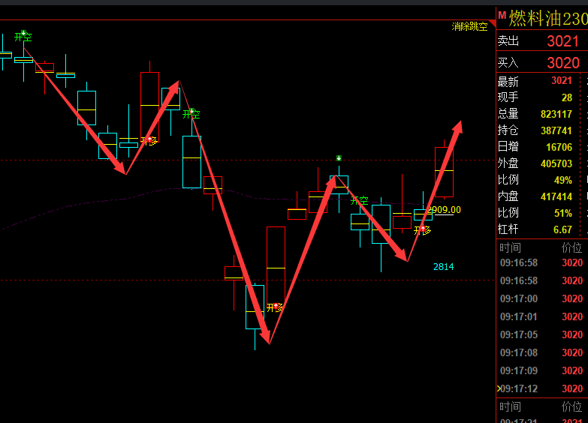The height and width of the screenshot is (423, 588).
Task: Click the 卖出 sell price 3021
Action: pos(562,41)
